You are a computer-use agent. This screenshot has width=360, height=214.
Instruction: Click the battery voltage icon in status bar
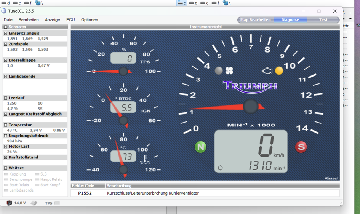[x=9, y=203]
